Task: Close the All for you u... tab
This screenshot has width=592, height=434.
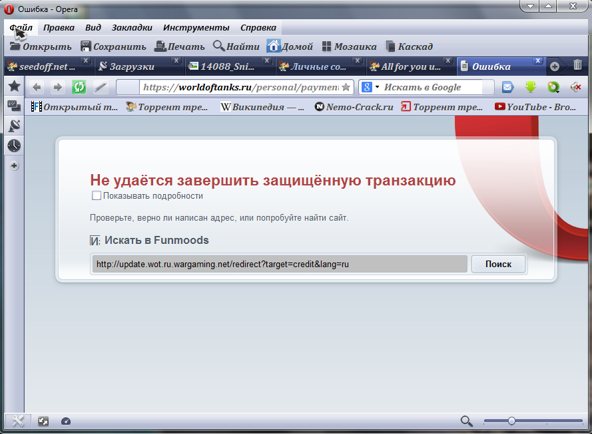Action: click(447, 60)
